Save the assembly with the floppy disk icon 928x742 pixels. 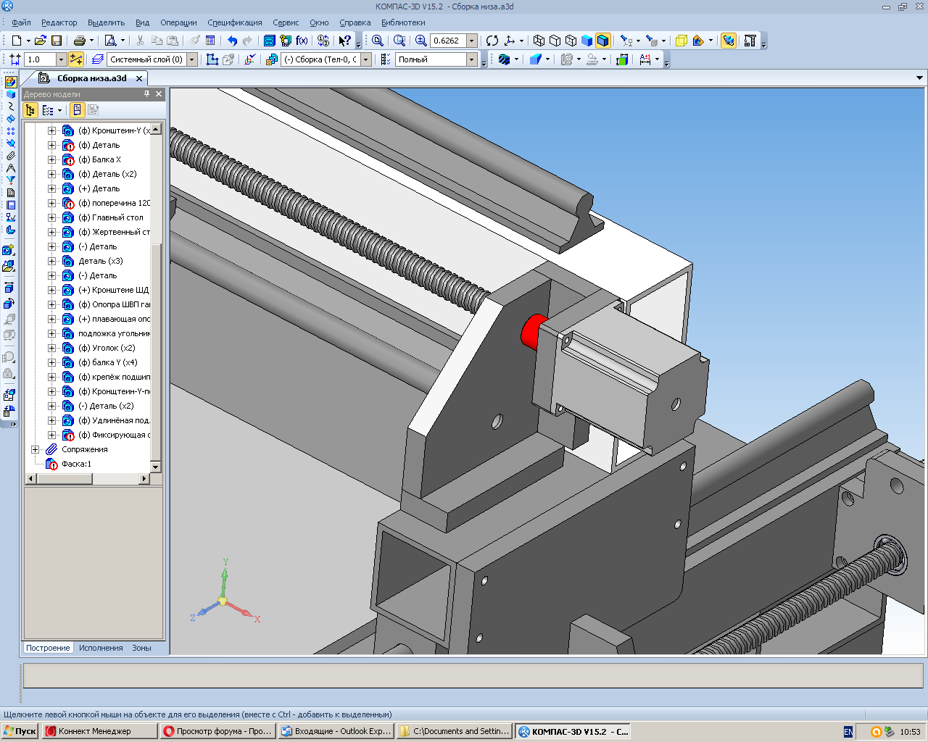[x=57, y=41]
